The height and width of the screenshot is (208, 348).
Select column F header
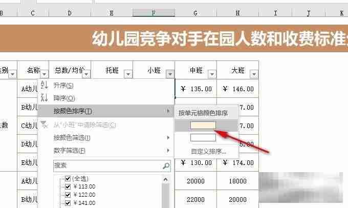[154, 13]
